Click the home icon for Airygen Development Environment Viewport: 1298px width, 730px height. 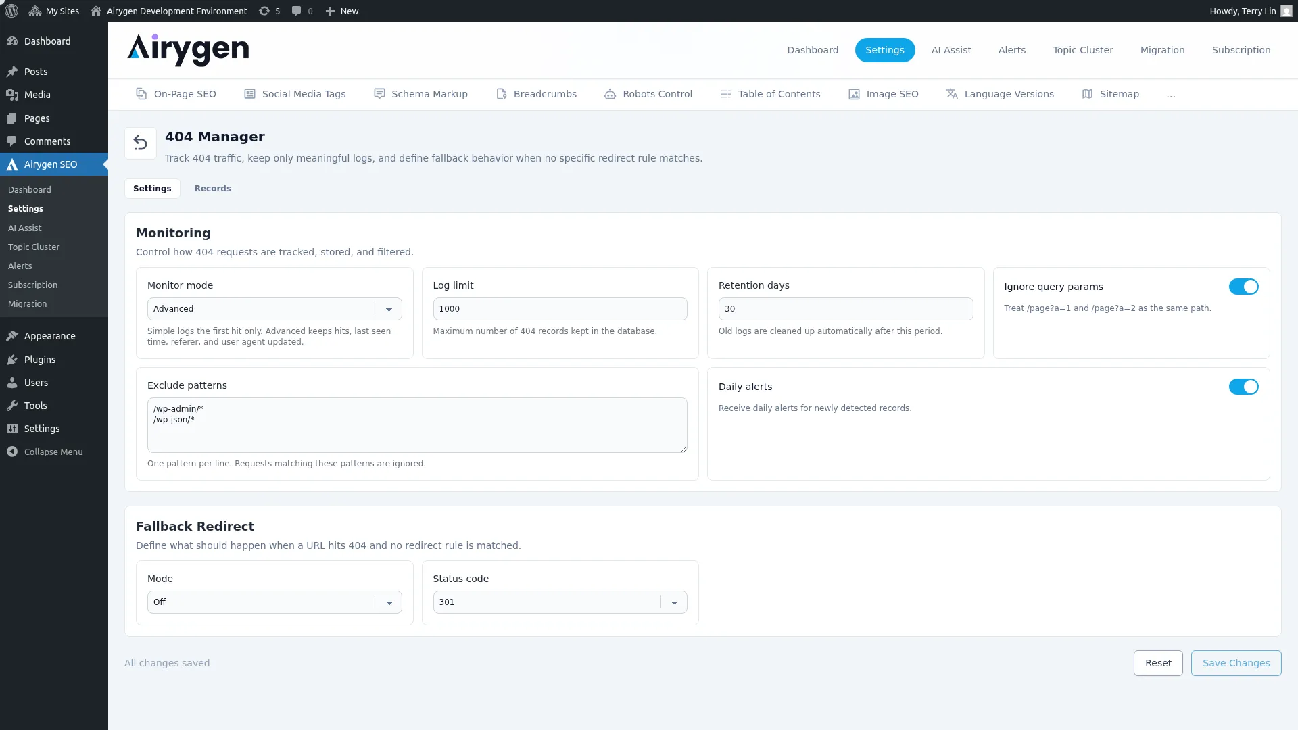tap(96, 11)
